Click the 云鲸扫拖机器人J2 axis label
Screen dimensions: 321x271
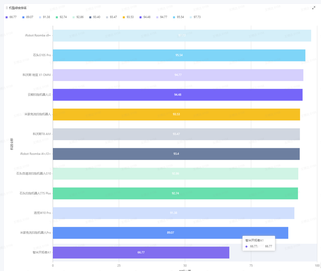point(39,95)
